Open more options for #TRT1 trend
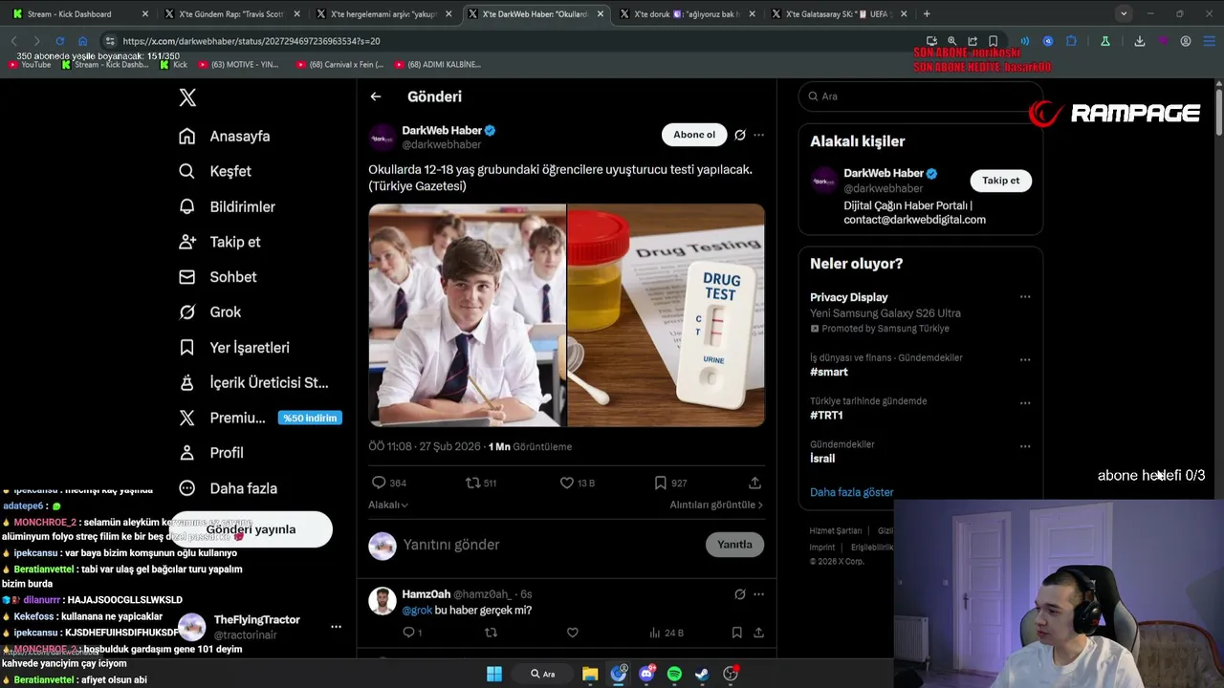This screenshot has height=688, width=1224. pos(1025,403)
